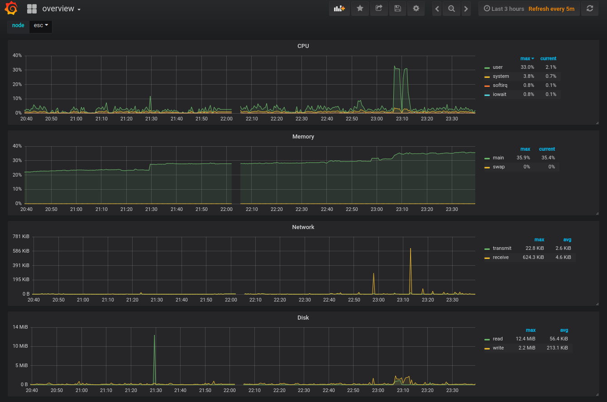Save the dashboard with disk icon

397,9
